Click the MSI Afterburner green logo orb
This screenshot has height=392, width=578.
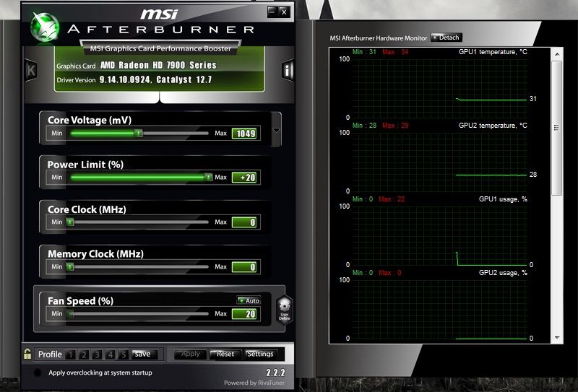45,27
